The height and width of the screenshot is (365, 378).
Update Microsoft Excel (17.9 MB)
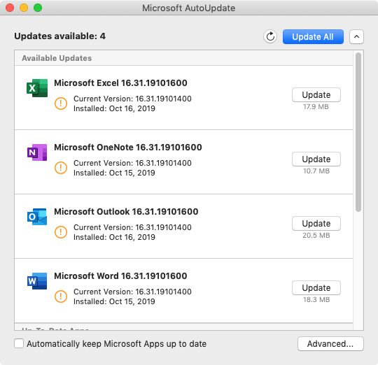(316, 95)
